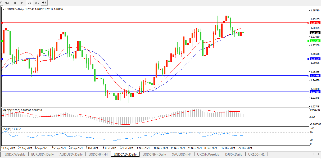Click the 1.26199 blue line price tag
Image resolution: width=321 pixels, height=159 pixels.
315,59
